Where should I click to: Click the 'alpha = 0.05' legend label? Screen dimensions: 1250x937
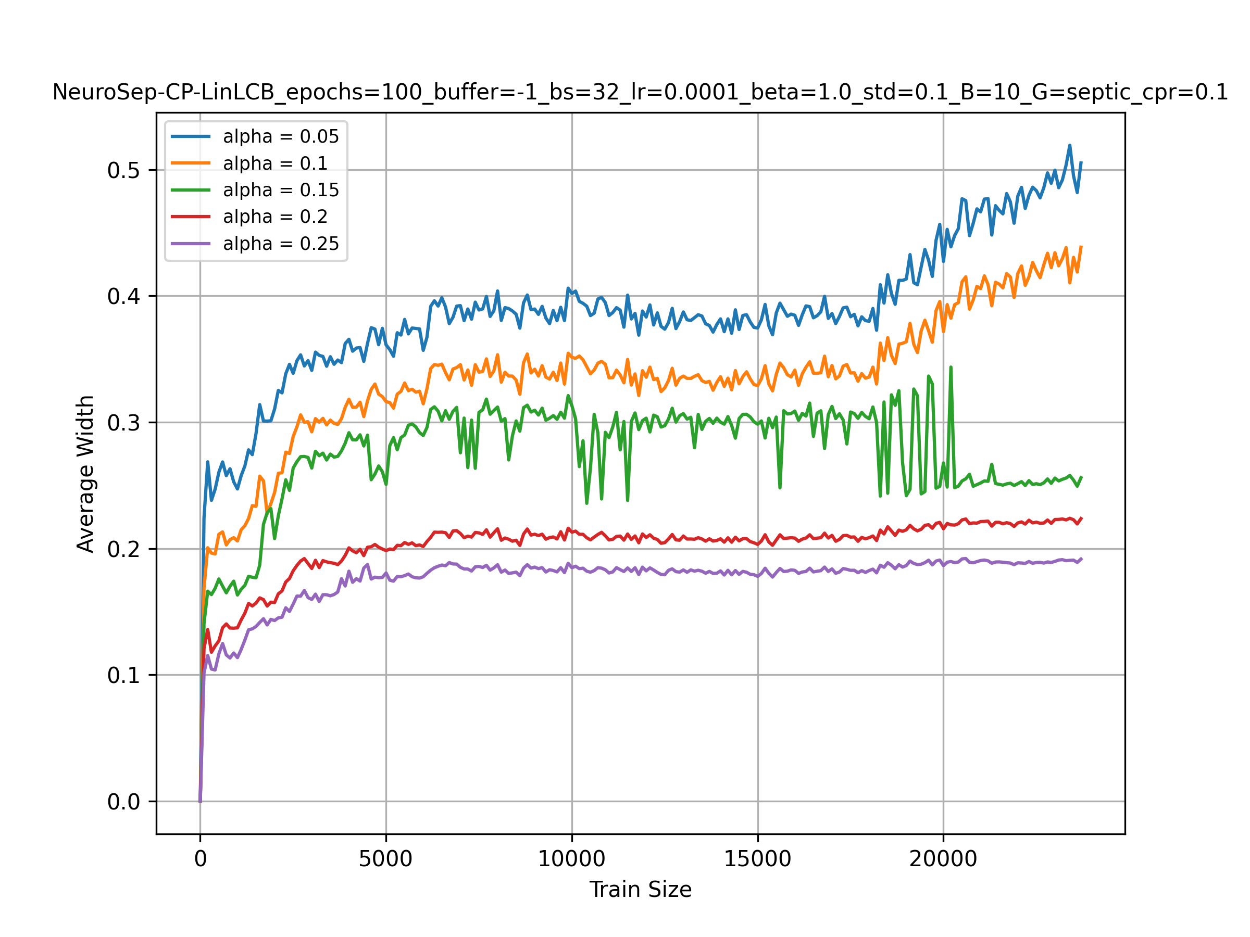pyautogui.click(x=281, y=136)
